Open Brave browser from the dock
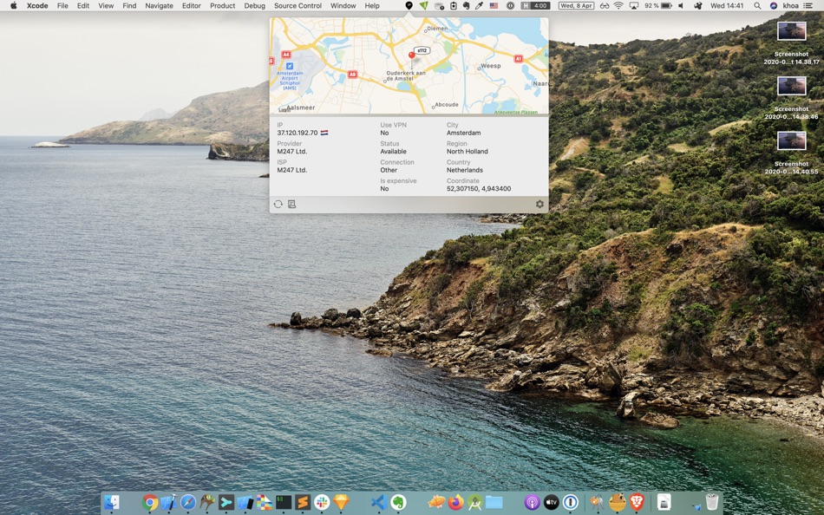 637,502
